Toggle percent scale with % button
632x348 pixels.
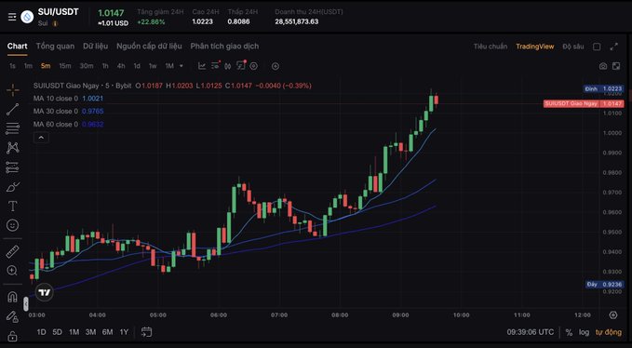point(569,333)
